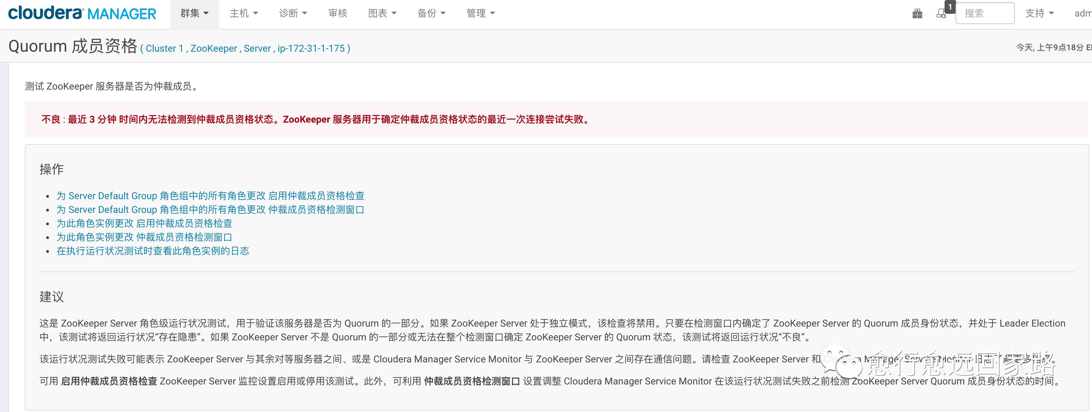Open 为此角色实例更改 仲裁成员资格检测窗口 link
The height and width of the screenshot is (412, 1092).
tap(144, 237)
